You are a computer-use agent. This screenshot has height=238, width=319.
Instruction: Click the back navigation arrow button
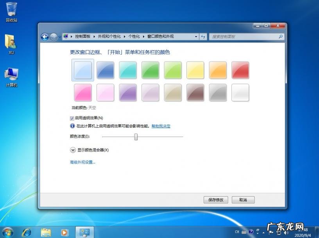click(45, 37)
